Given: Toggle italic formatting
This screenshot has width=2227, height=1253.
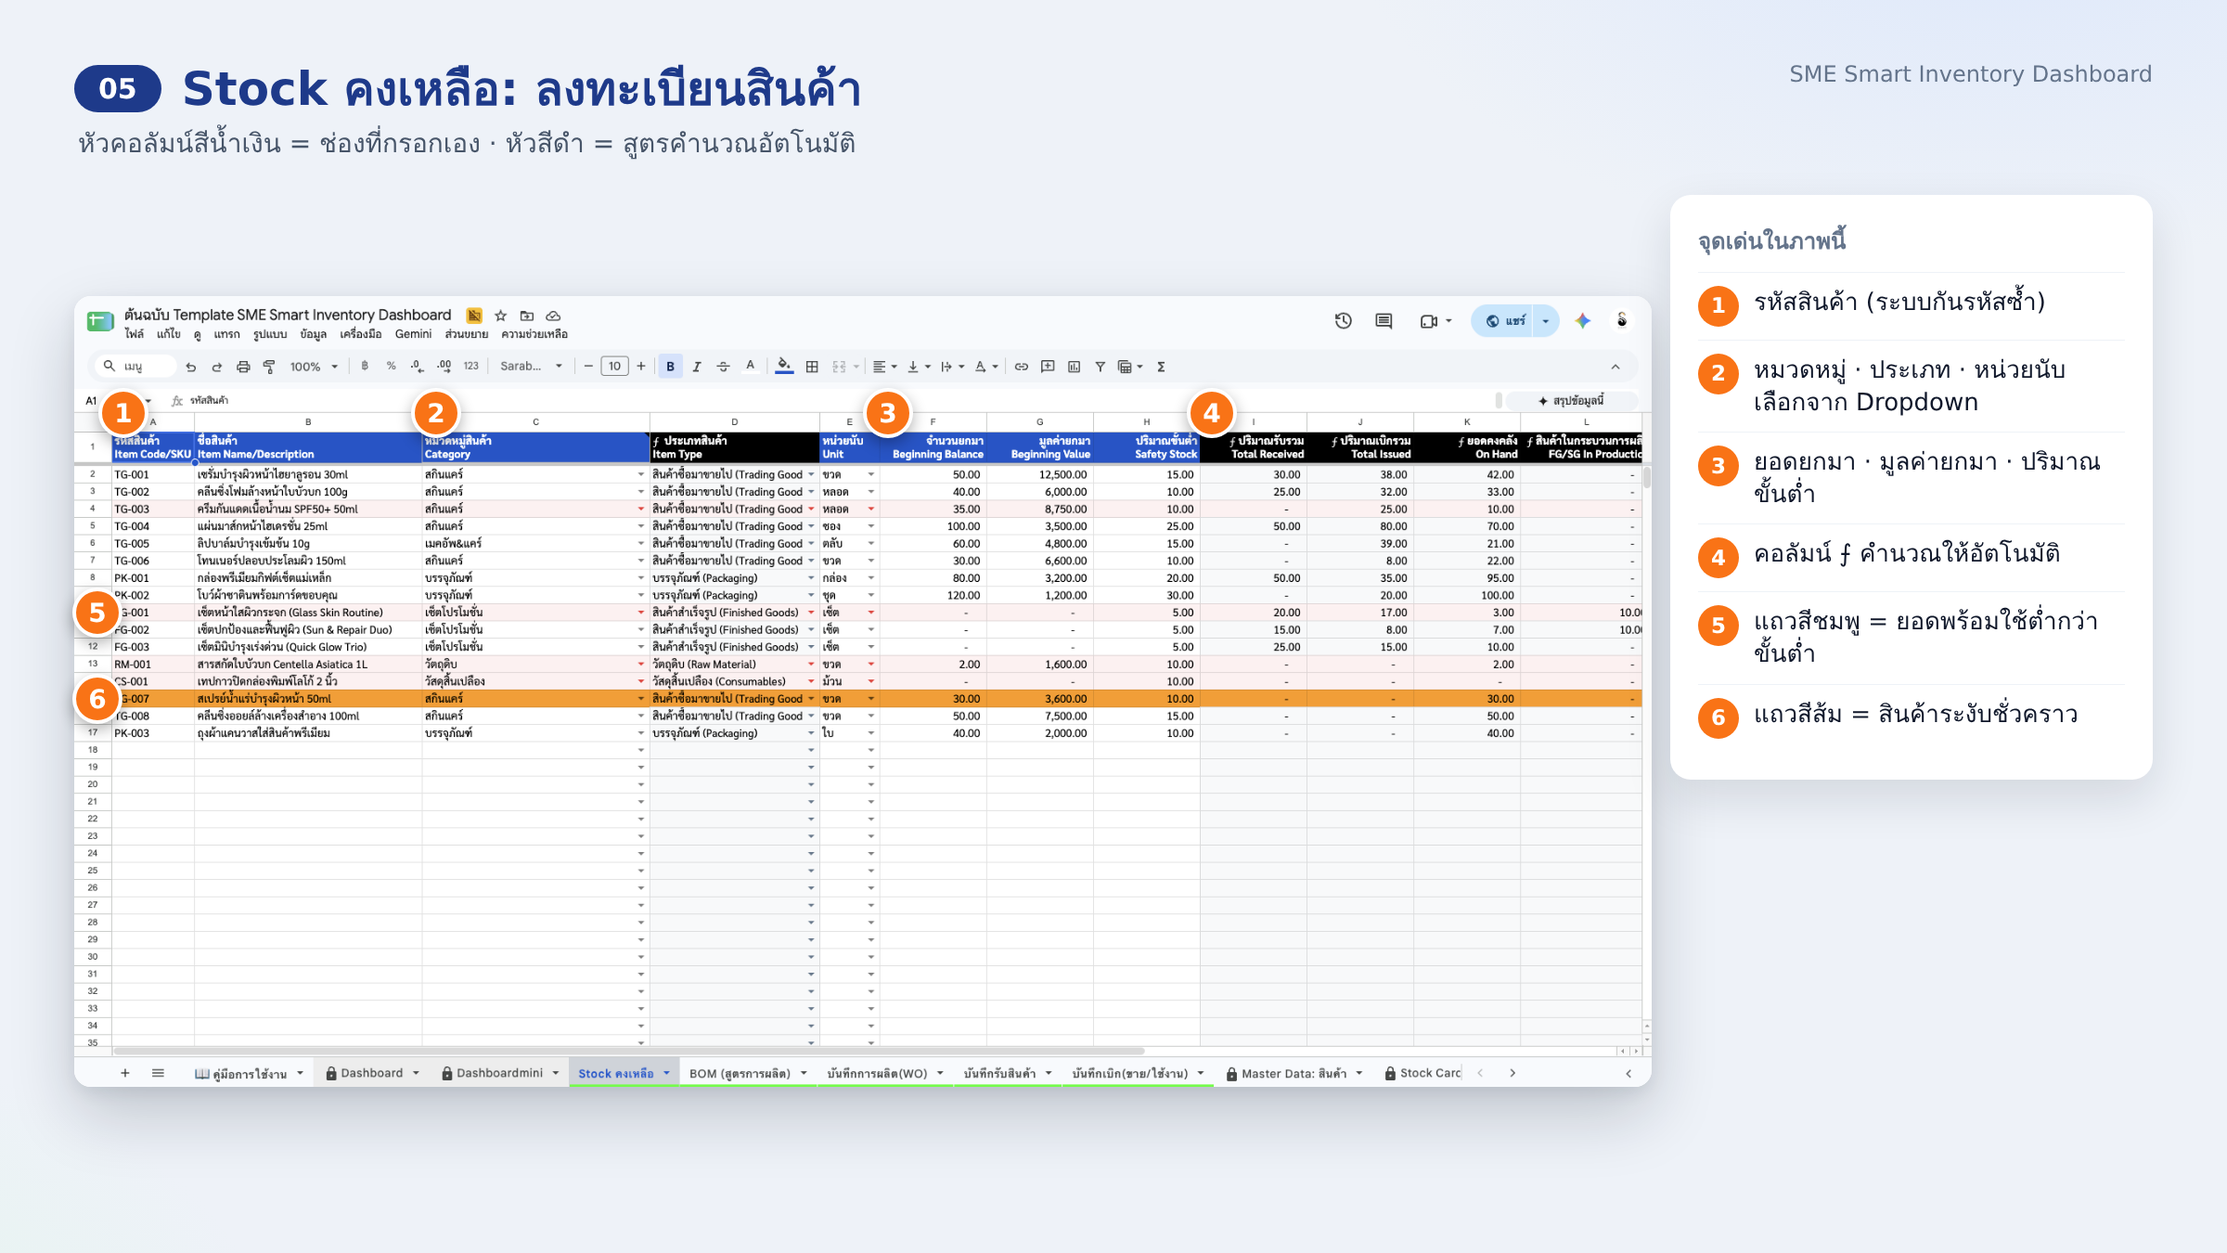Looking at the screenshot, I should [697, 367].
